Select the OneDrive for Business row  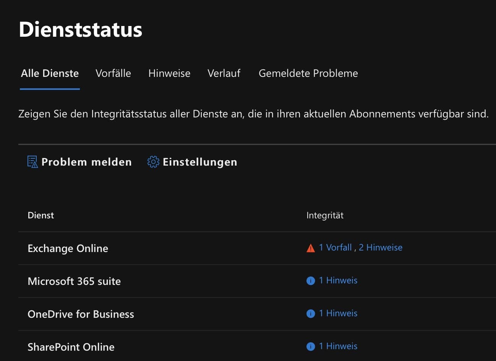tap(257, 314)
